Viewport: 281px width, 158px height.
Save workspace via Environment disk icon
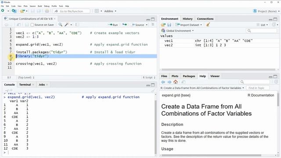coord(169,25)
